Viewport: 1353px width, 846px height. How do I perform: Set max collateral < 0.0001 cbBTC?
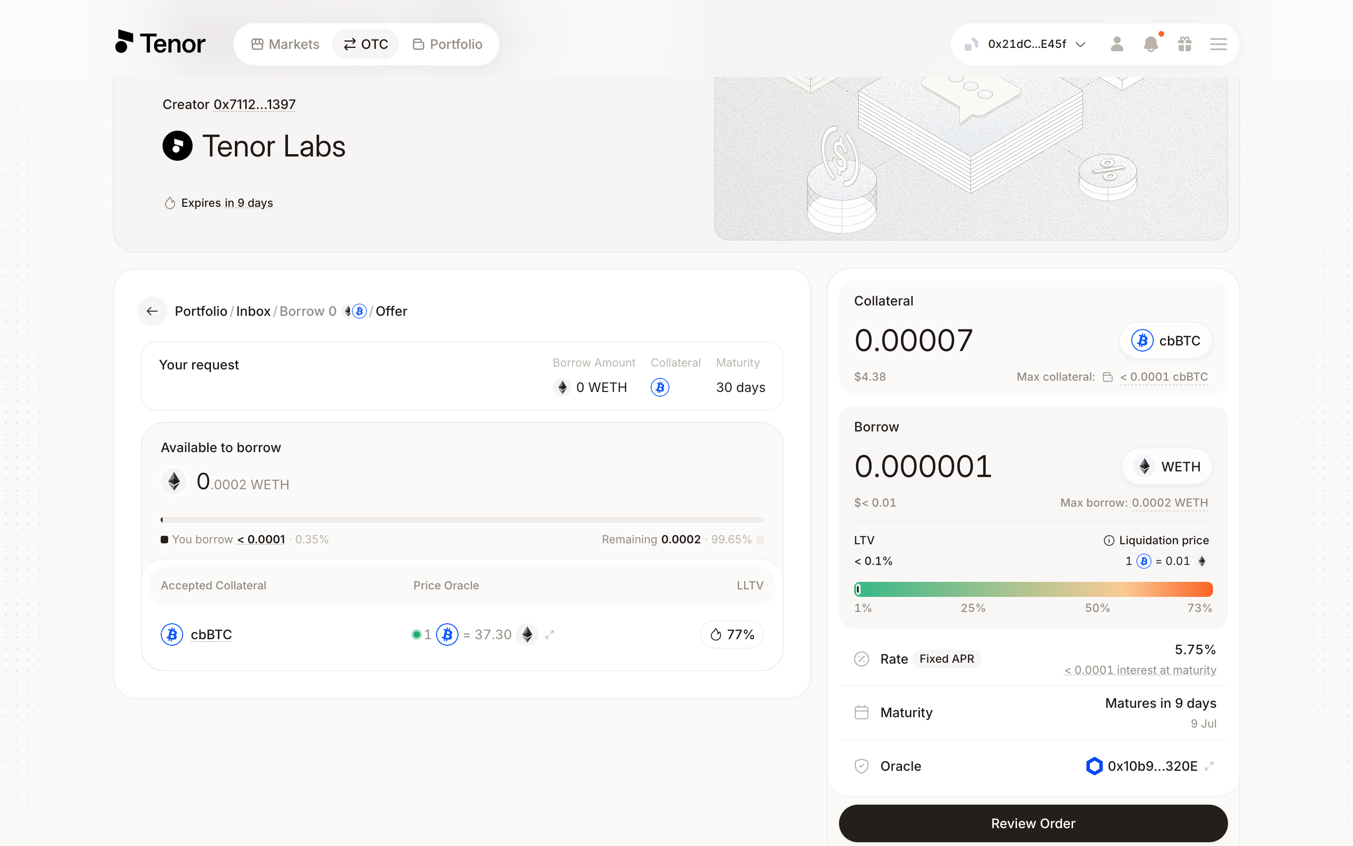coord(1164,377)
